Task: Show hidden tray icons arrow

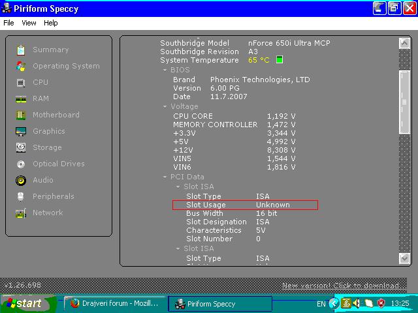Action: [x=334, y=303]
